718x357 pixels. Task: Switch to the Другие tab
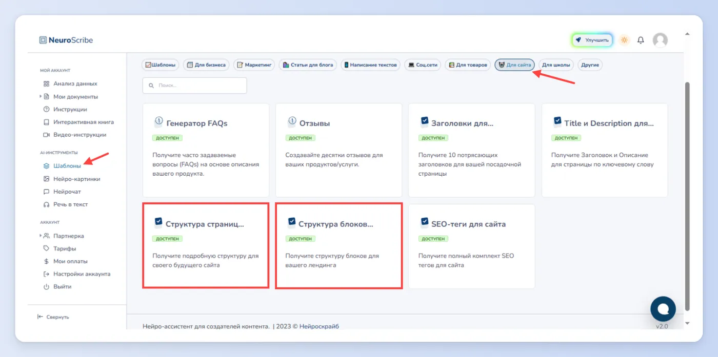[x=590, y=65]
